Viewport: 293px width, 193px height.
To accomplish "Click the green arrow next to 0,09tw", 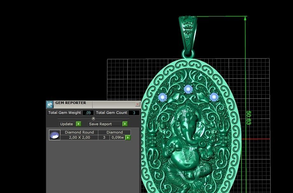I will 128,137.
